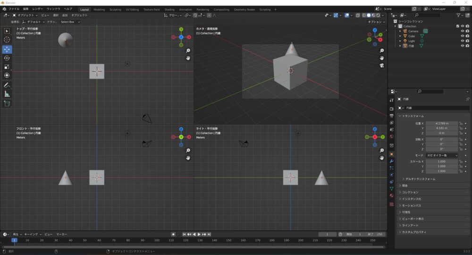Open the Physics properties tab
Image resolution: width=472 pixels, height=255 pixels.
[391, 175]
